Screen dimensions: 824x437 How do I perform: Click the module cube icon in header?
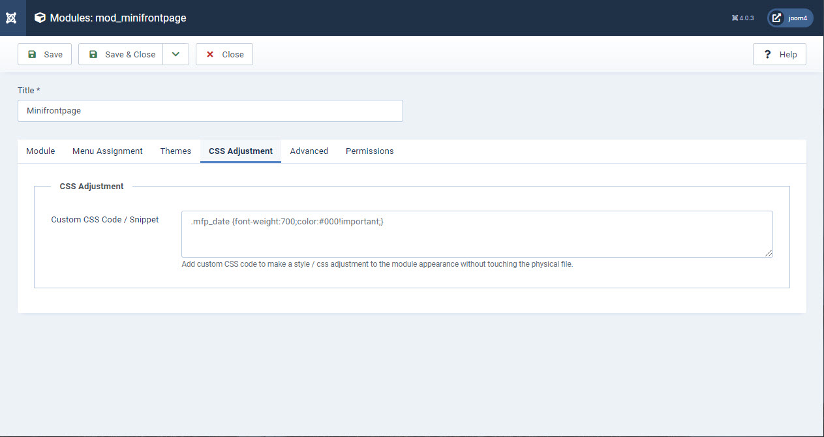tap(40, 18)
